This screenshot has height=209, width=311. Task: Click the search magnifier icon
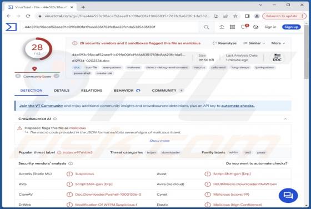pos(206,27)
